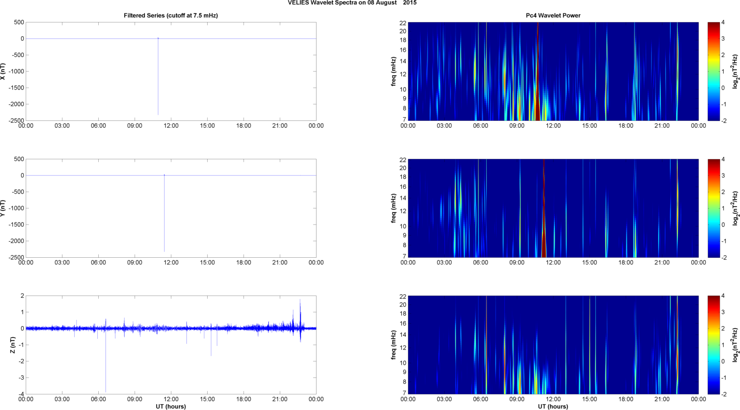This screenshot has height=410, width=740.
Task: Click the freq (mHz) label of top spectrogram
Action: [x=394, y=71]
